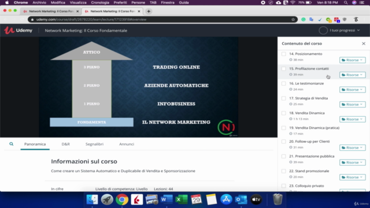The image size is (370, 208).
Task: Check lesson 14 Posizionamento checkbox
Action: [284, 54]
